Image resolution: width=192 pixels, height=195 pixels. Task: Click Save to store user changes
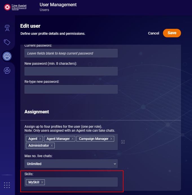(x=172, y=33)
